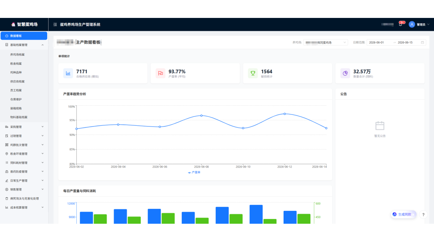Open 供应商档案 submenu item
434x242 pixels.
[18, 82]
